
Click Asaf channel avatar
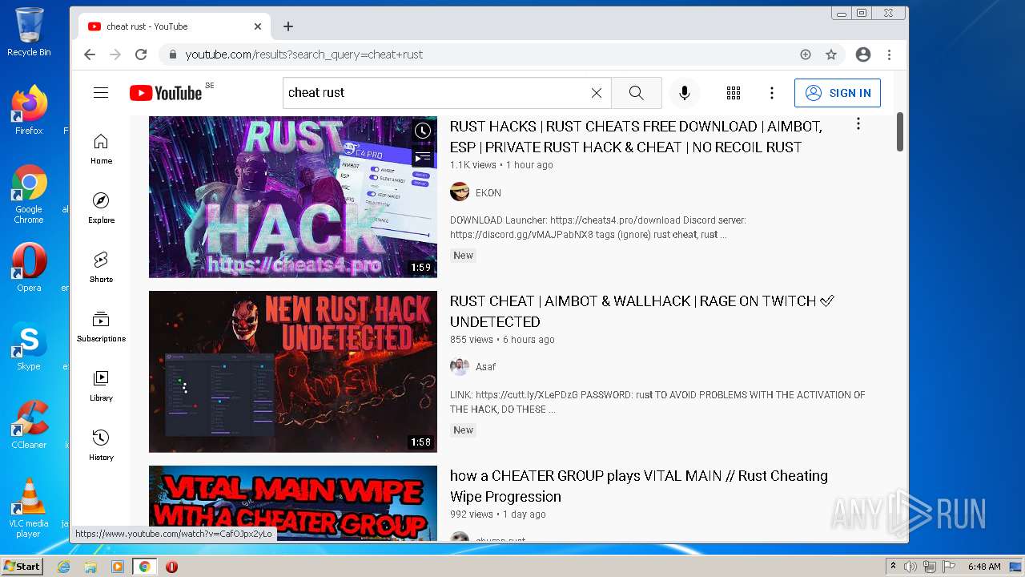tap(460, 367)
